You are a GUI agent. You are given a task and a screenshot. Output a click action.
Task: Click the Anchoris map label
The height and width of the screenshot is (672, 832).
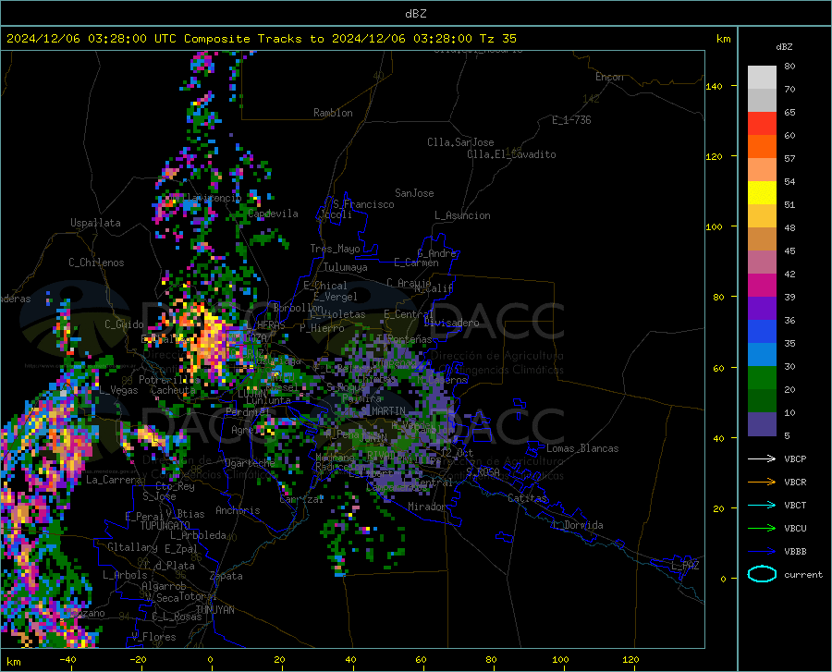tap(238, 510)
